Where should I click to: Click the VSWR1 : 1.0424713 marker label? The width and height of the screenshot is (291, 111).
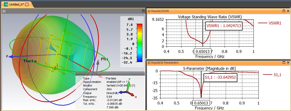(x=224, y=26)
